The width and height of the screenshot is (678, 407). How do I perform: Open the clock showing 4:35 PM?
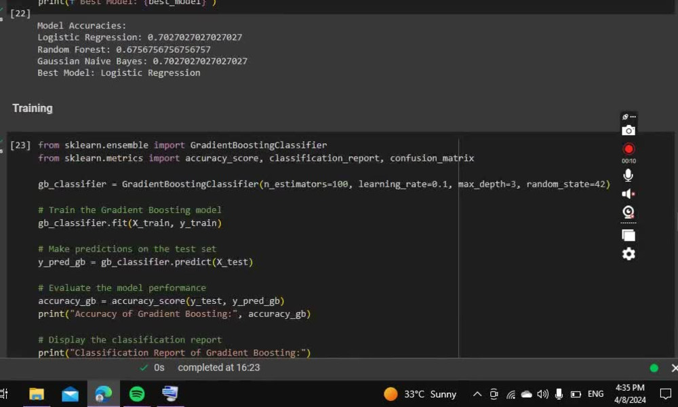(630, 394)
